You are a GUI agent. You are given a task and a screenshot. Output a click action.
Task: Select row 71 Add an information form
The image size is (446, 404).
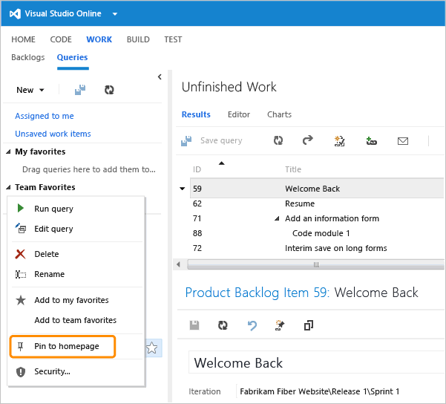coord(317,218)
